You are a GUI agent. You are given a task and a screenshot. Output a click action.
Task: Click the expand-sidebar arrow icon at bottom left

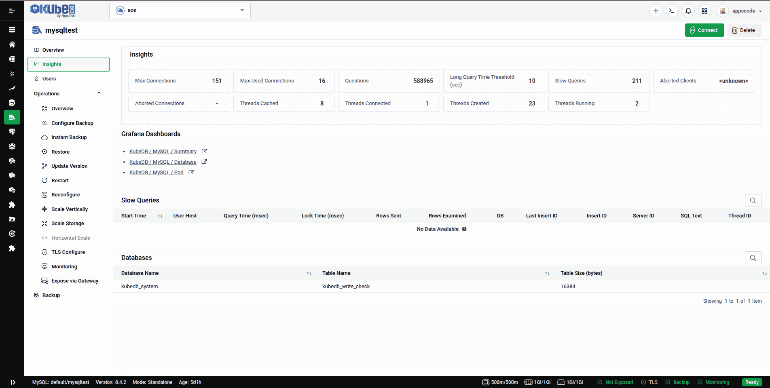tap(13, 382)
